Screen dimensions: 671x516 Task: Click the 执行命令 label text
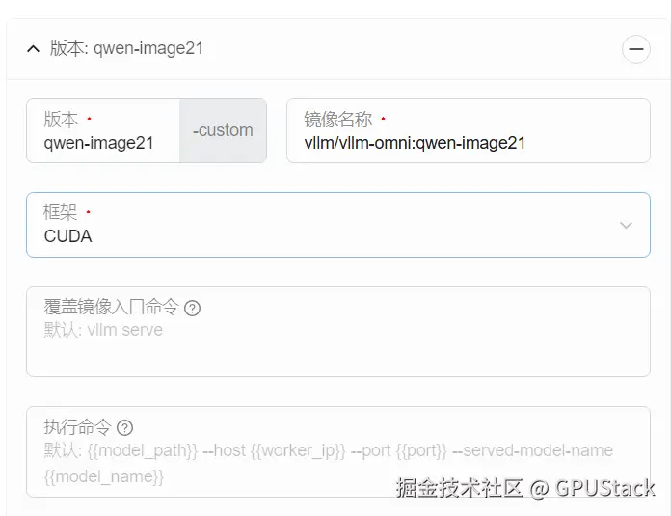pyautogui.click(x=77, y=427)
